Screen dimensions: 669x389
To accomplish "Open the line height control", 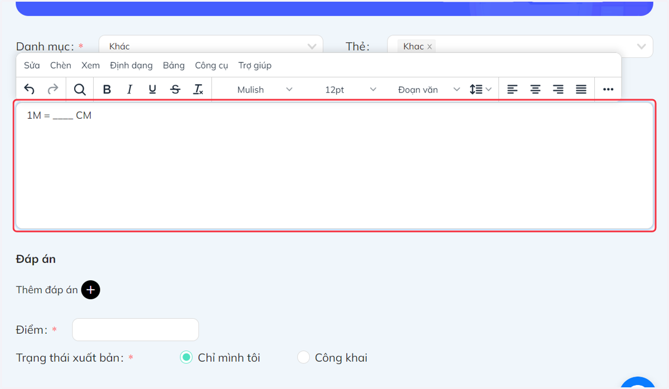I will (x=480, y=89).
